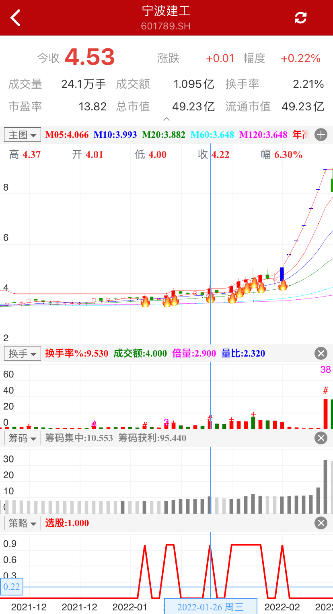The height and width of the screenshot is (614, 333).
Task: Click the 筹码集中:10.553 readout
Action: [79, 438]
